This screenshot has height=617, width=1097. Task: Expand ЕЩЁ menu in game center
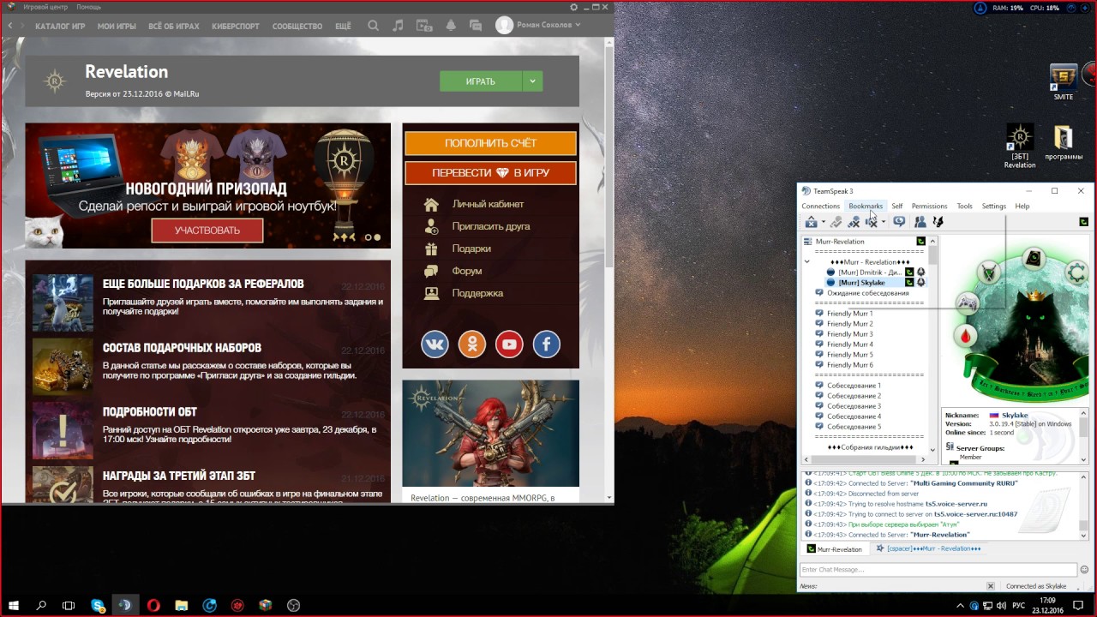point(343,26)
